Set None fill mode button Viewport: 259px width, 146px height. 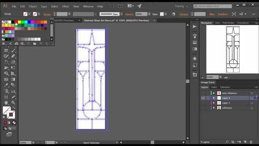pyautogui.click(x=14, y=122)
